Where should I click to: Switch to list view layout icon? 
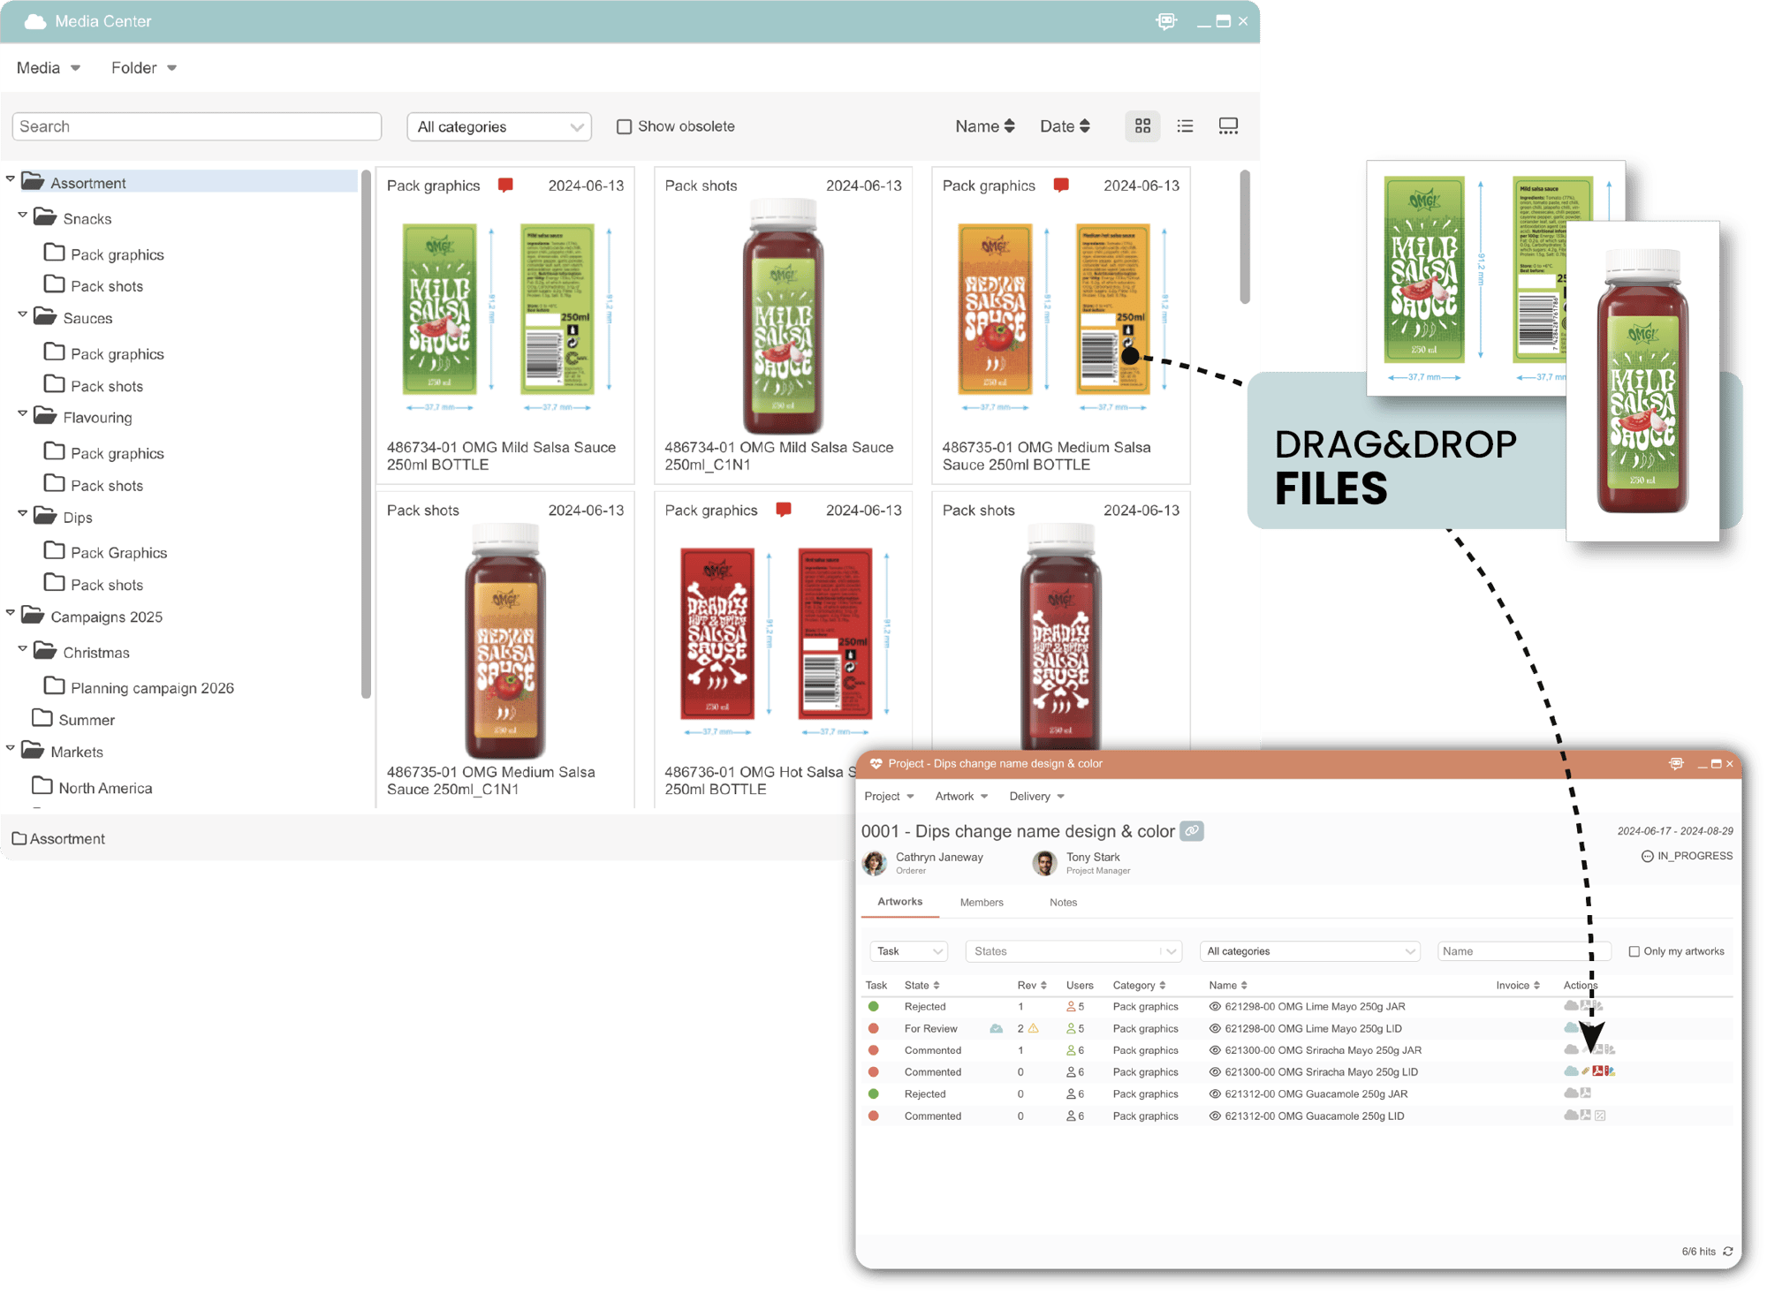tap(1185, 126)
